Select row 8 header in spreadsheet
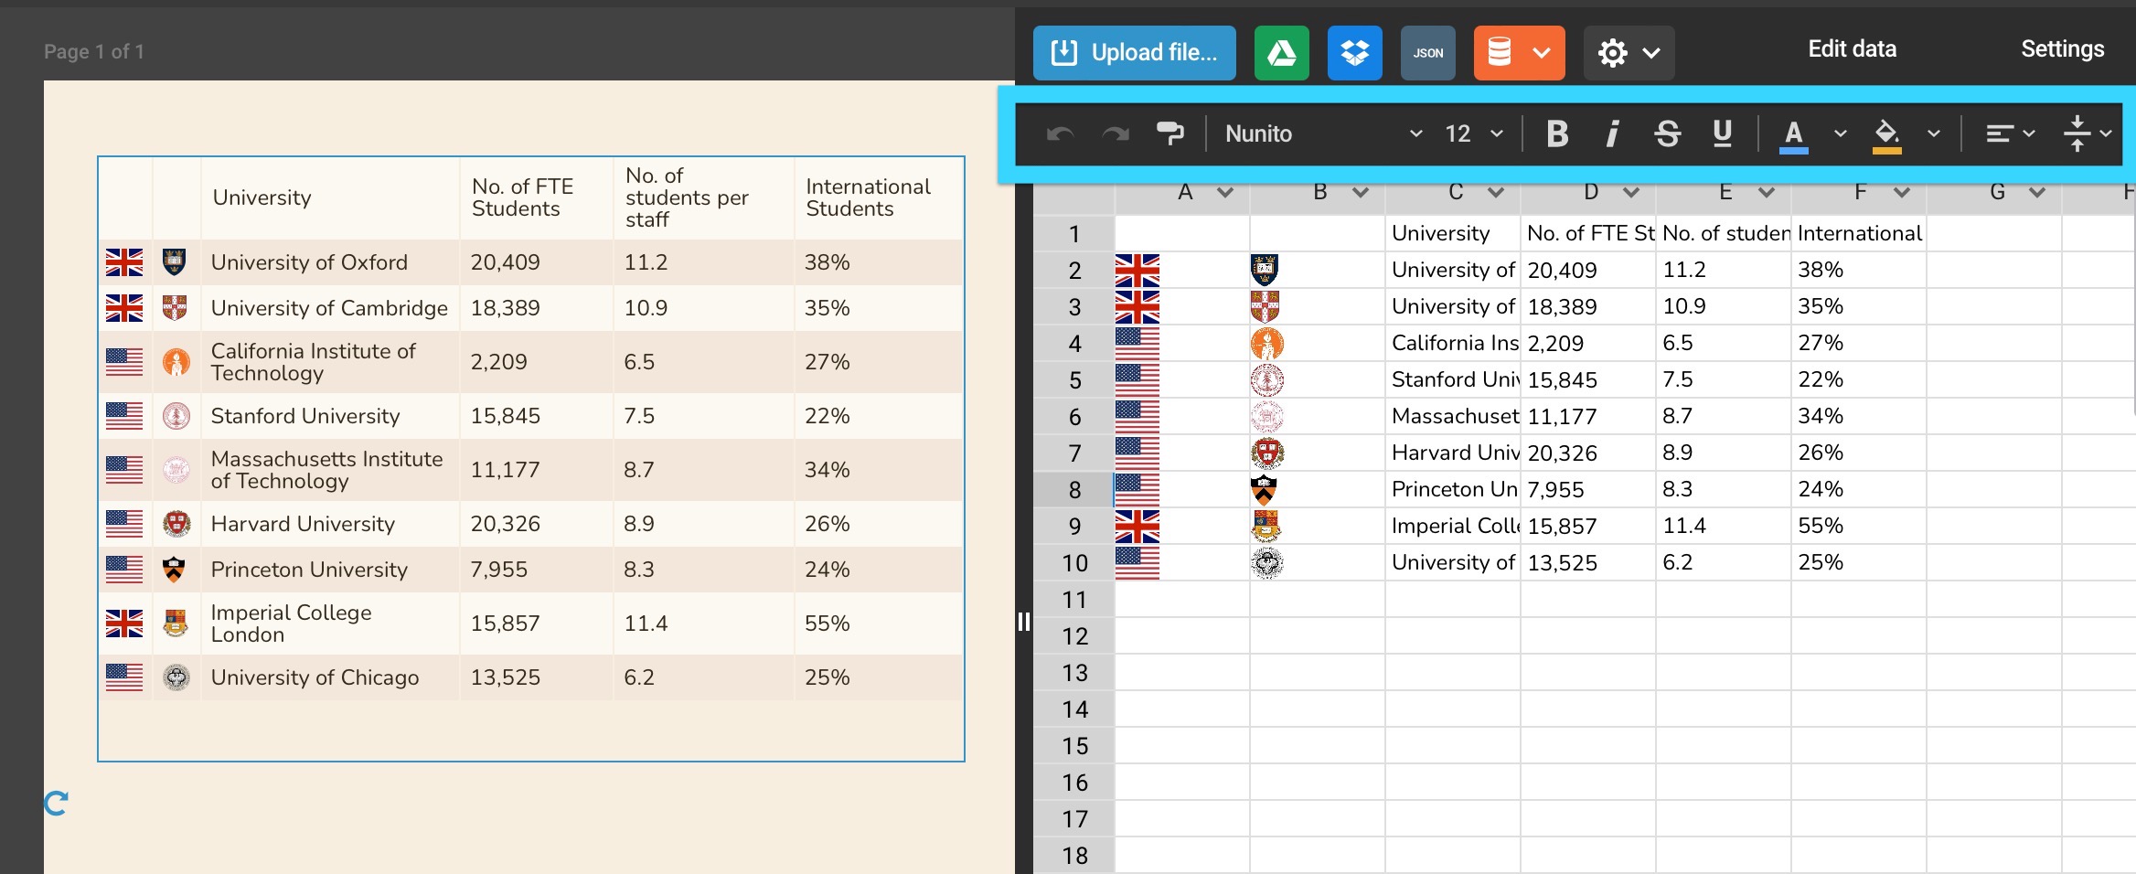The width and height of the screenshot is (2136, 874). tap(1074, 490)
